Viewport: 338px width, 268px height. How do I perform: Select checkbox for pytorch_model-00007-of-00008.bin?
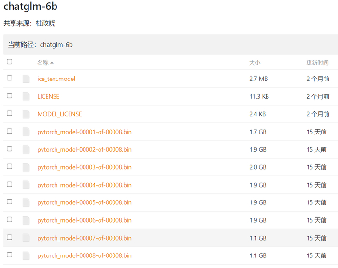click(x=10, y=237)
